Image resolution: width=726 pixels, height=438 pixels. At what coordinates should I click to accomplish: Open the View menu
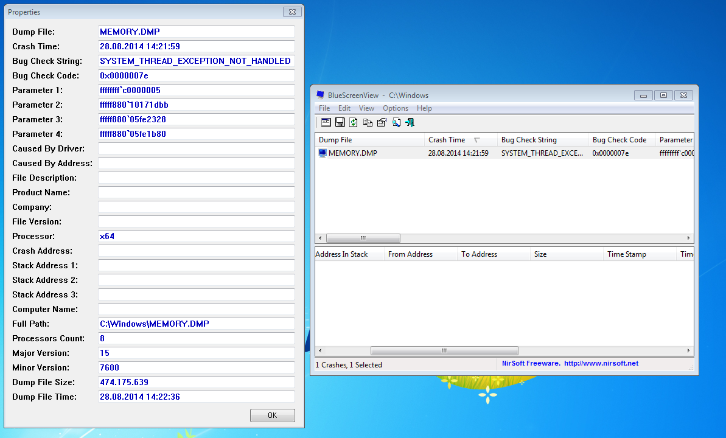[x=366, y=108]
